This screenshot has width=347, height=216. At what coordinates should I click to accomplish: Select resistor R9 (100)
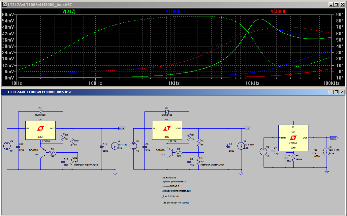(53, 152)
